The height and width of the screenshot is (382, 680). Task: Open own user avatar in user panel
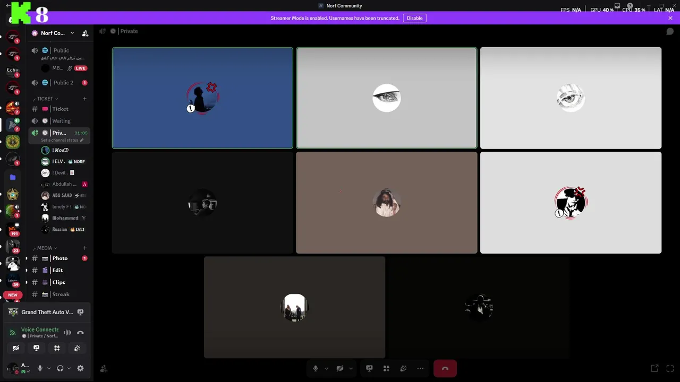tap(13, 368)
